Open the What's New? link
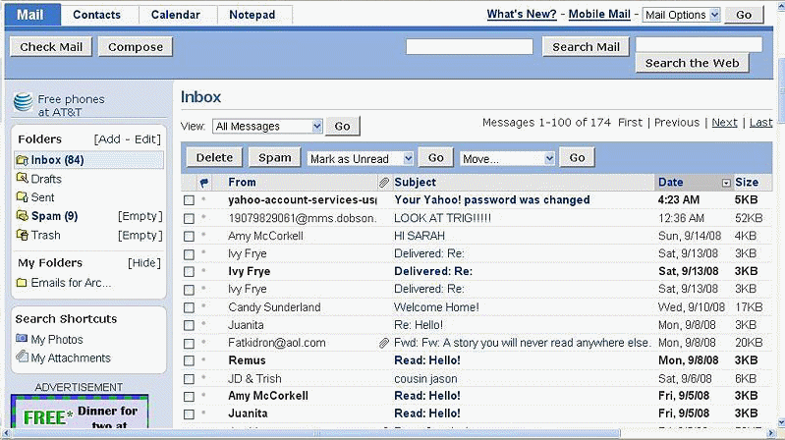The width and height of the screenshot is (785, 440). [522, 14]
